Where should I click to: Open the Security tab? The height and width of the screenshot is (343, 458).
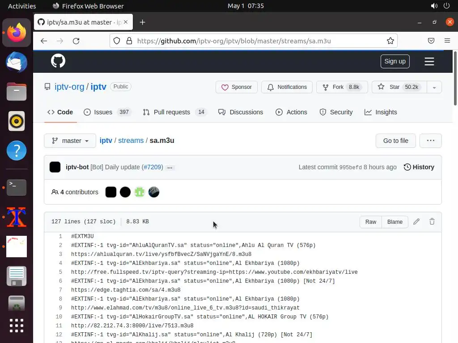tap(336, 112)
